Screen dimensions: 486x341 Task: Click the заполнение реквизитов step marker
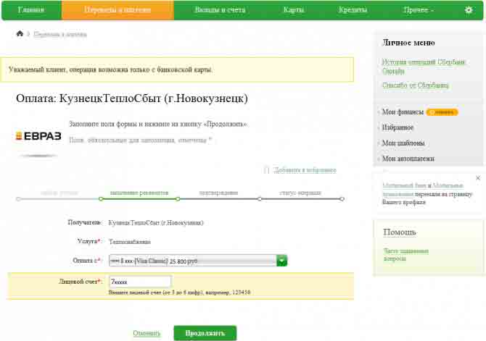[x=101, y=199]
